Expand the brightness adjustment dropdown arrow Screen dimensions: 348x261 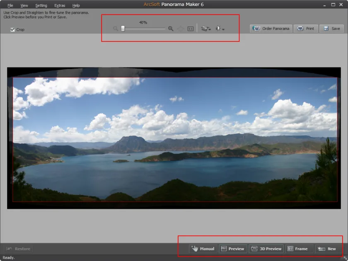(223, 29)
